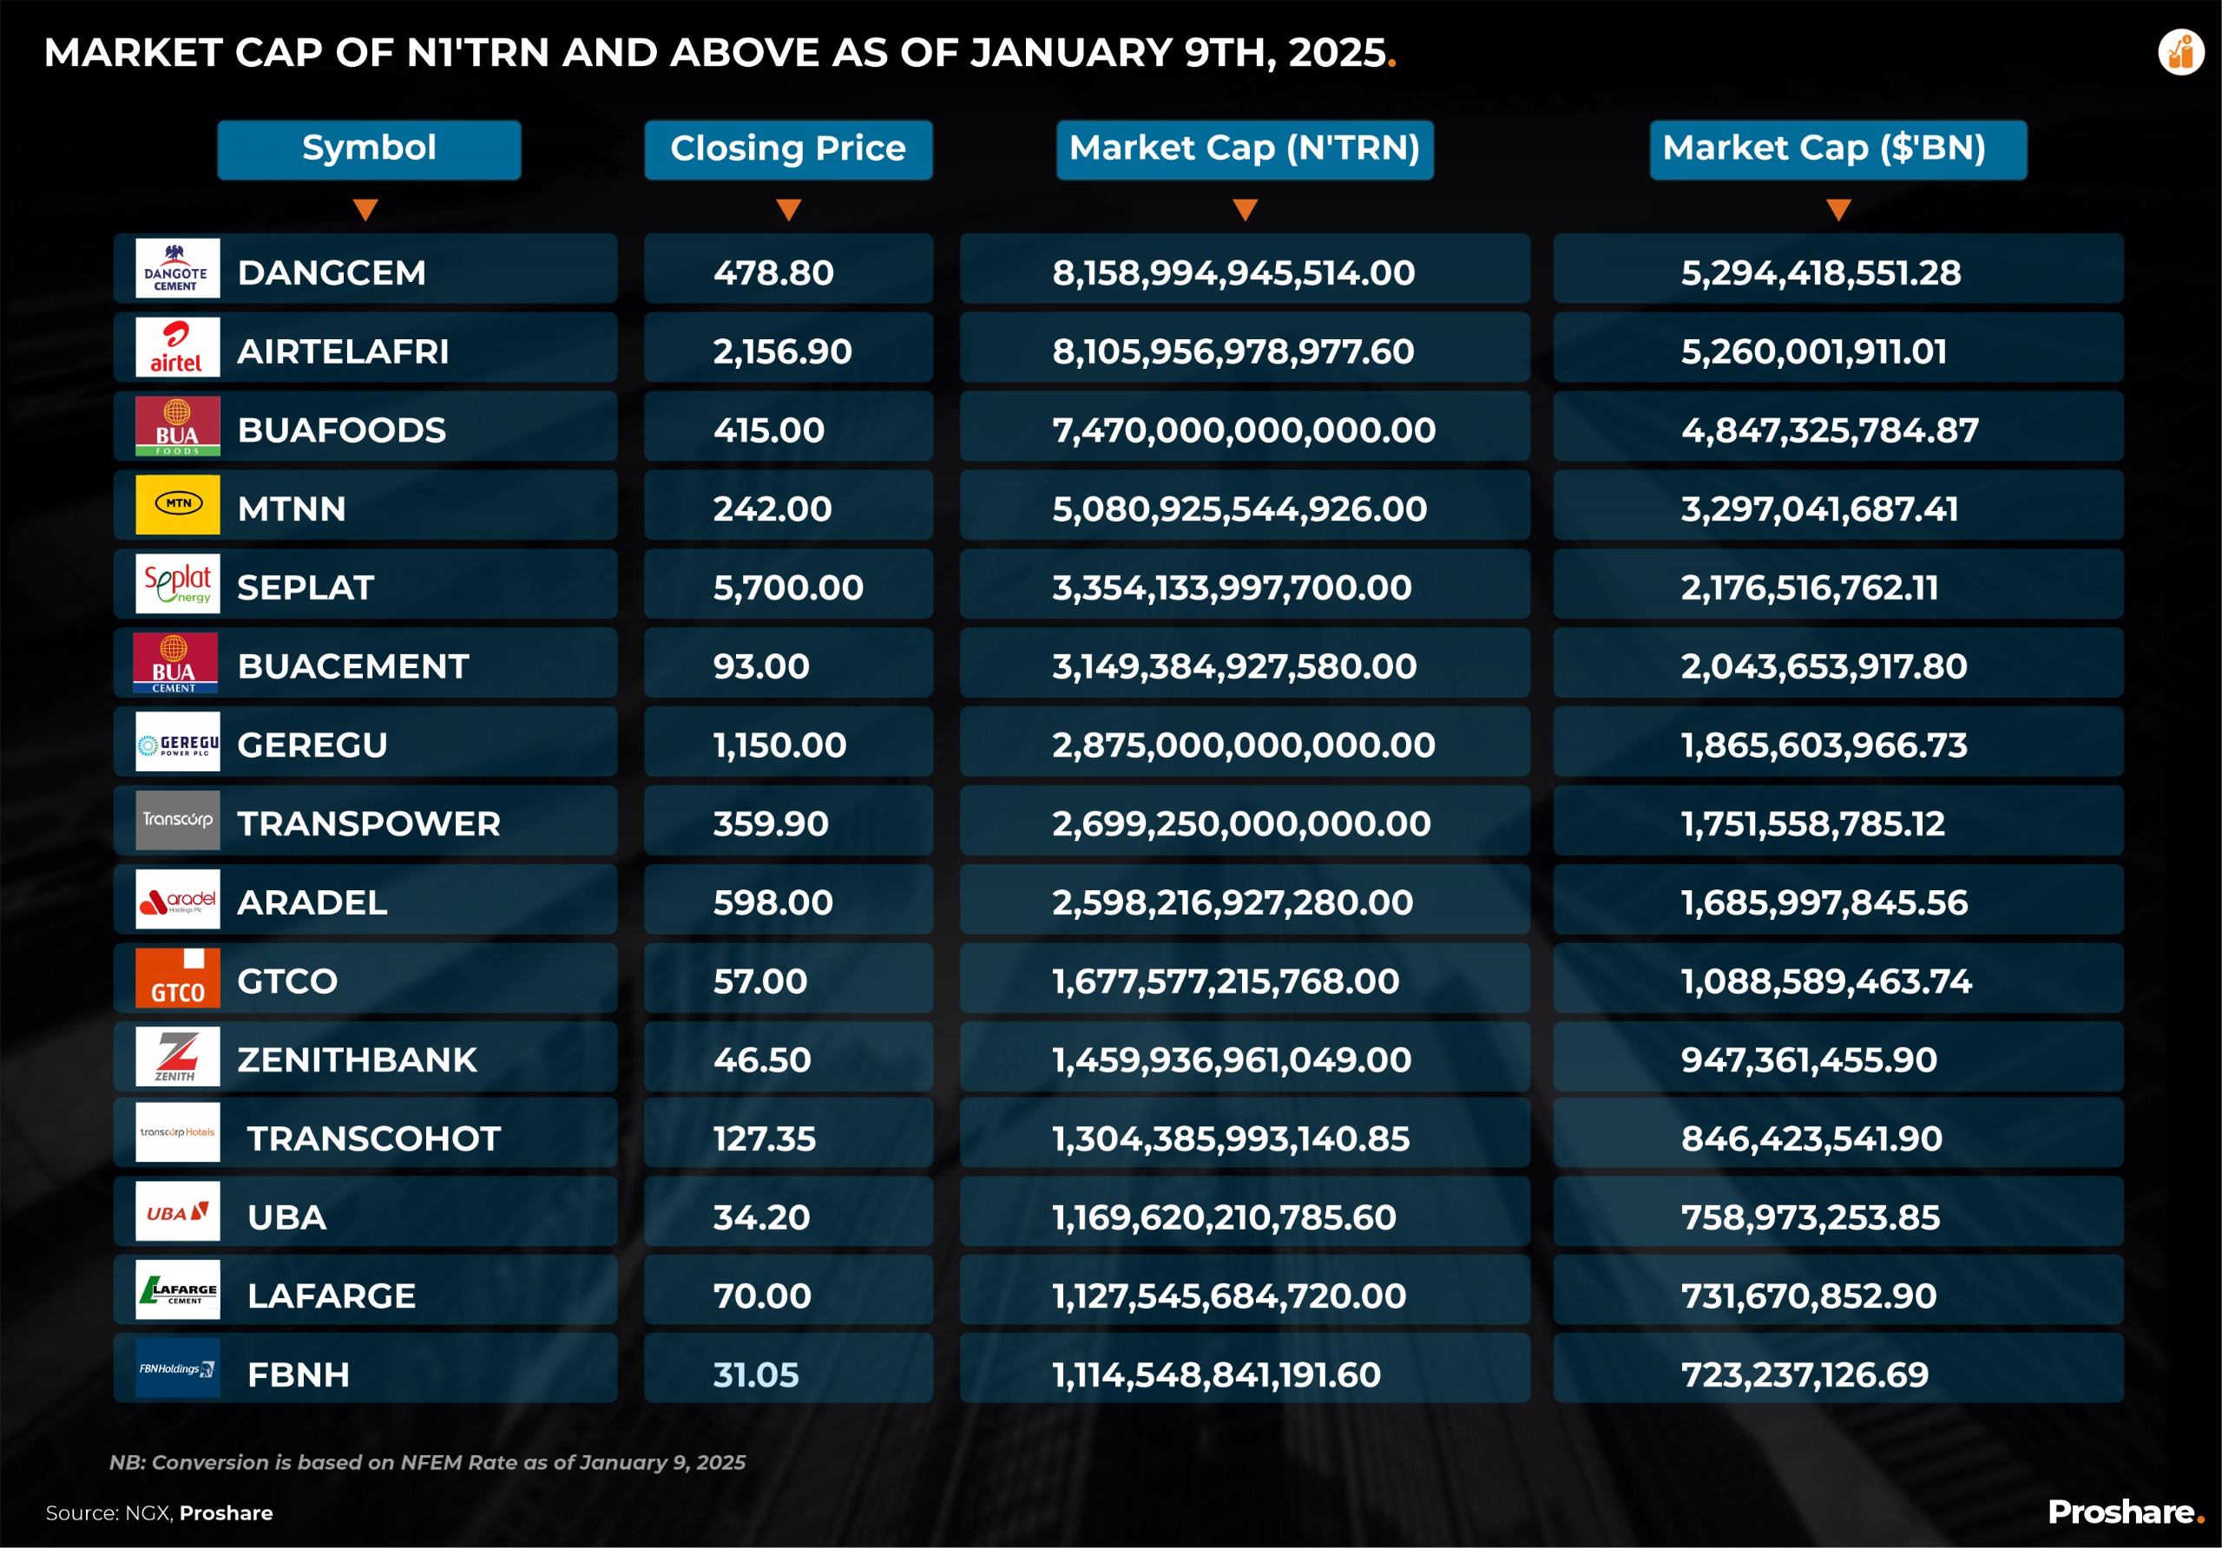Viewport: 2222px width, 1548px height.
Task: Click the orange arrow under Symbol
Action: (x=365, y=210)
